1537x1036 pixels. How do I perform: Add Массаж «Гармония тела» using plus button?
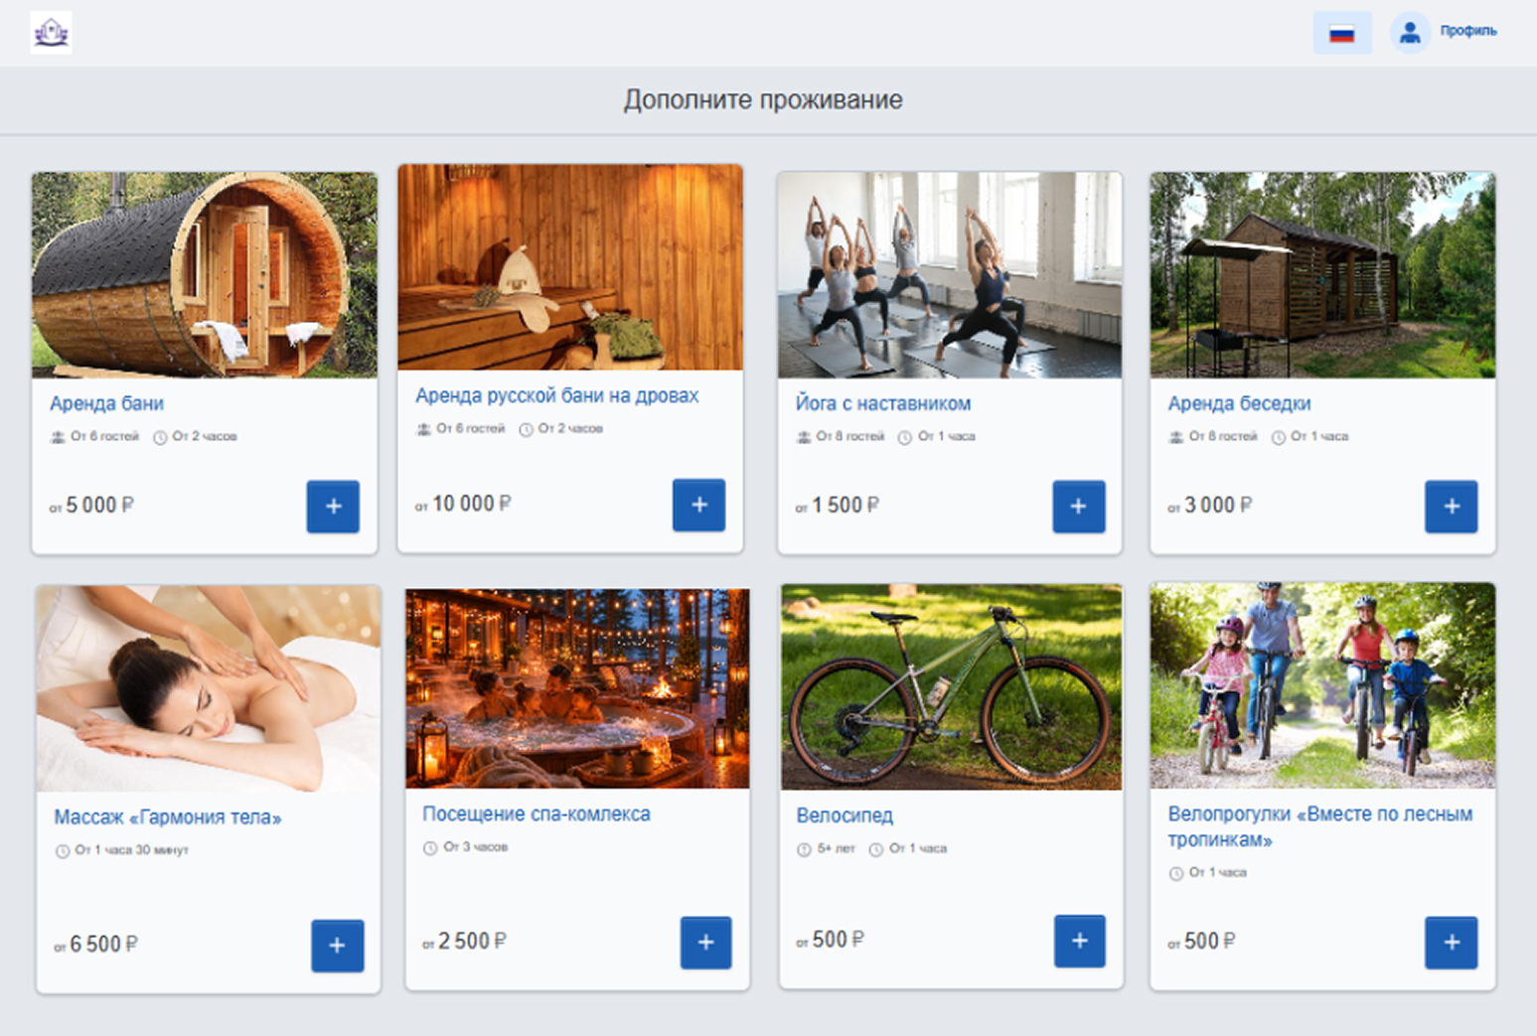(x=338, y=946)
